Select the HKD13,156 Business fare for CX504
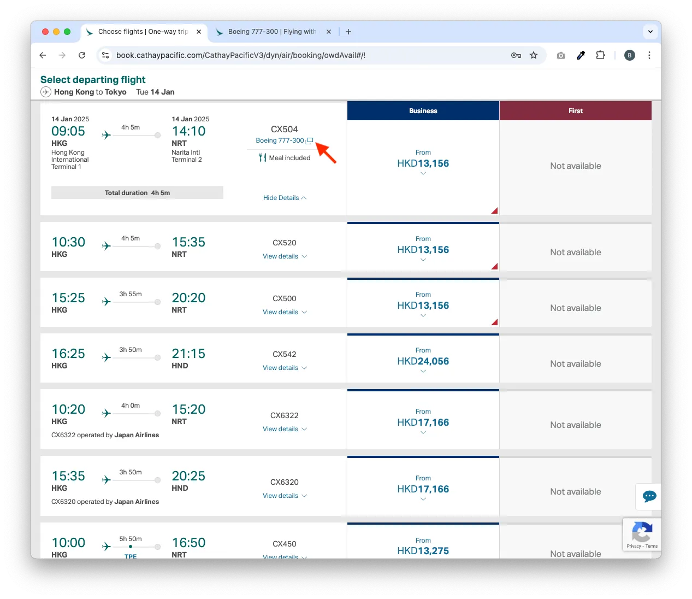The image size is (692, 599). (423, 163)
